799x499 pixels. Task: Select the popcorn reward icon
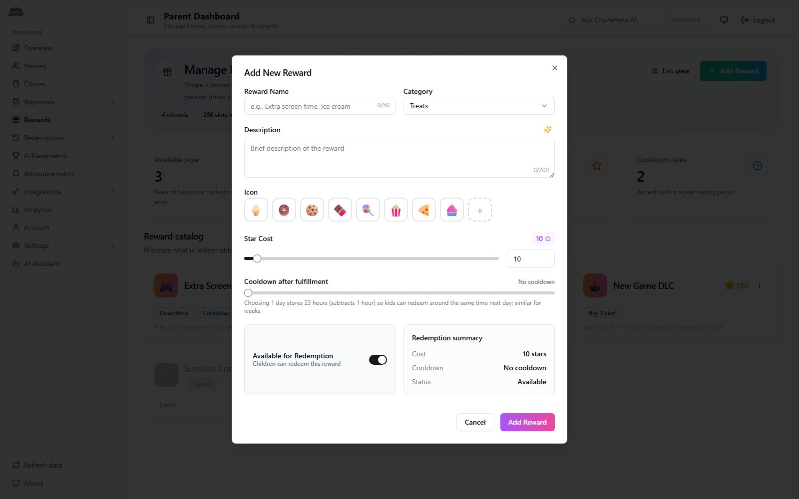point(396,210)
